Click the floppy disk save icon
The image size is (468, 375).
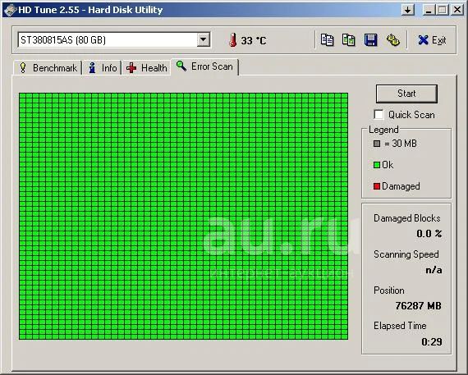click(x=370, y=40)
